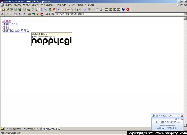Open the 파일(F) menu
This screenshot has width=187, height=135.
coord(8,5)
